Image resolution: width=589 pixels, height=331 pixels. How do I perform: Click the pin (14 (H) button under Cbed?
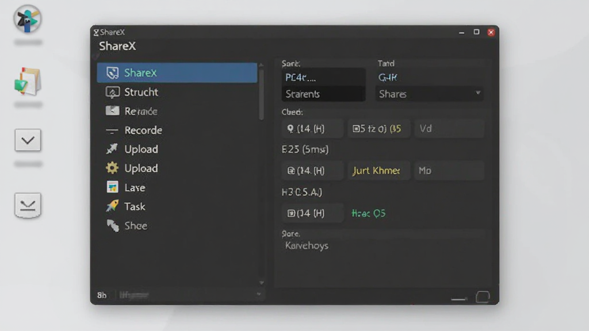tap(312, 129)
